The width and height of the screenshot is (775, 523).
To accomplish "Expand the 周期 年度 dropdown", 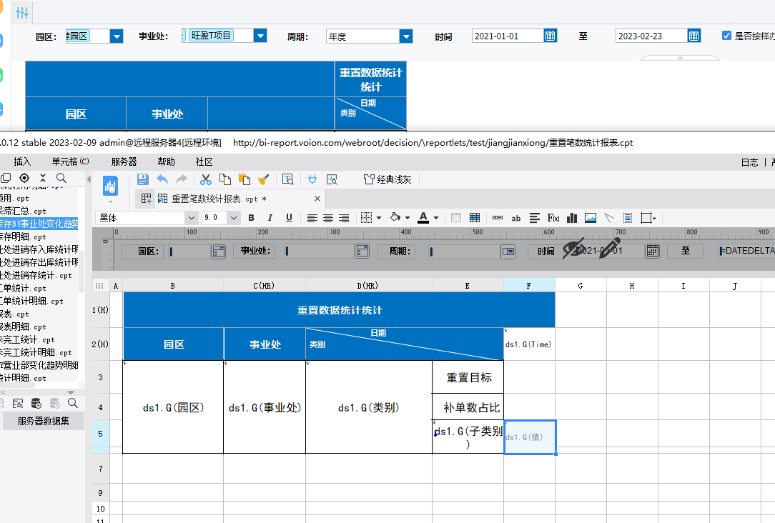I will (406, 36).
